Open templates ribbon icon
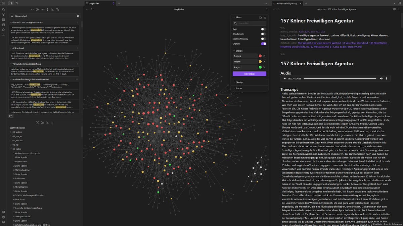This screenshot has width=403, height=226. click(3, 30)
